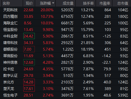Click volume 5203万 for 天阳科技

[x=67, y=10]
